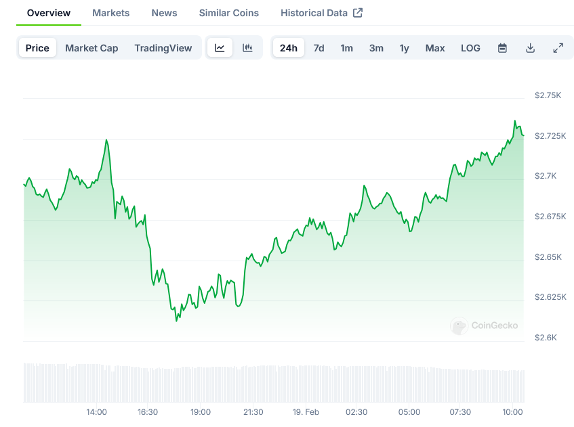
Task: Click the 10:00 time axis label
Action: [512, 412]
